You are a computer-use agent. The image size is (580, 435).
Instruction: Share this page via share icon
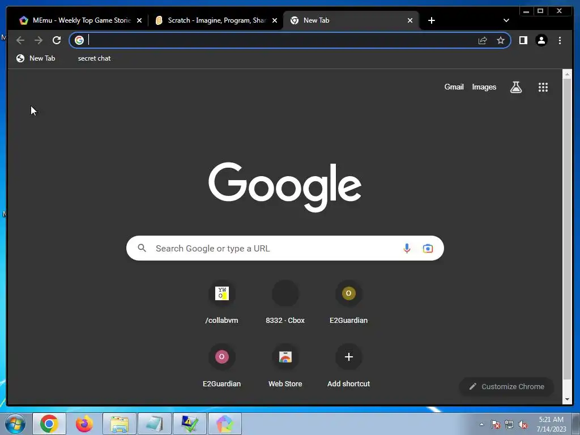(483, 40)
